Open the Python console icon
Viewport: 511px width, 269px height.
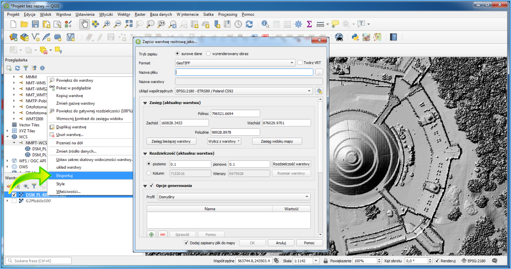tap(355, 37)
